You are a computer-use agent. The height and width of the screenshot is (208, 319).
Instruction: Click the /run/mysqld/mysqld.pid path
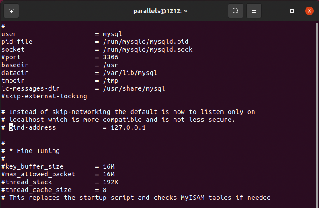146,42
